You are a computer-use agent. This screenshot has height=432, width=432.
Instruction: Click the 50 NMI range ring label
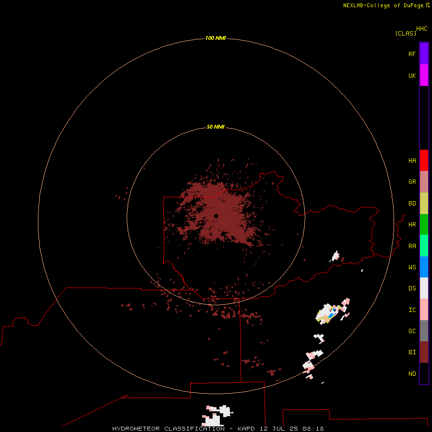(x=216, y=127)
